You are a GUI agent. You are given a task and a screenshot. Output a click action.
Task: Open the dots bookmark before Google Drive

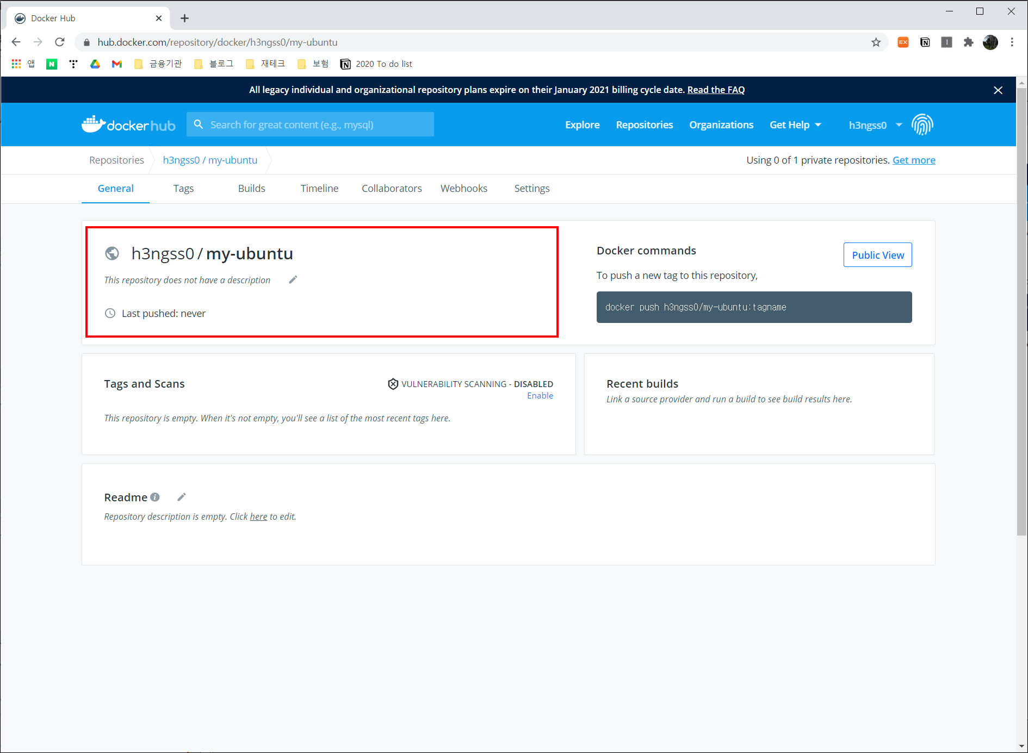[73, 64]
